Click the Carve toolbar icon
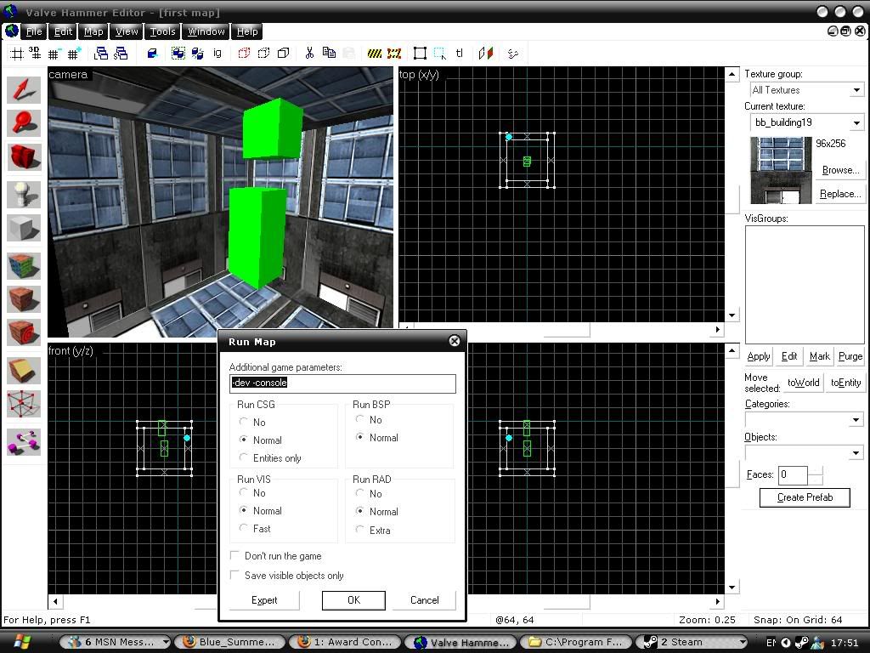Image resolution: width=870 pixels, height=653 pixels. click(x=152, y=54)
